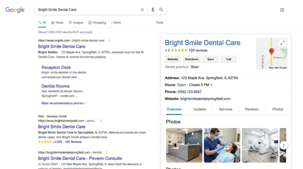Start voice search with the microphone icon
The height and width of the screenshot is (169, 303).
(x=153, y=10)
